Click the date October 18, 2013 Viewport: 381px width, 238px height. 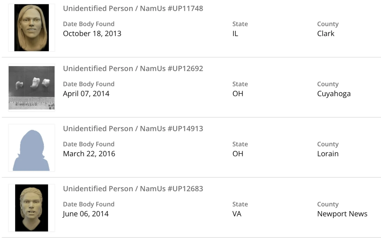click(x=92, y=34)
